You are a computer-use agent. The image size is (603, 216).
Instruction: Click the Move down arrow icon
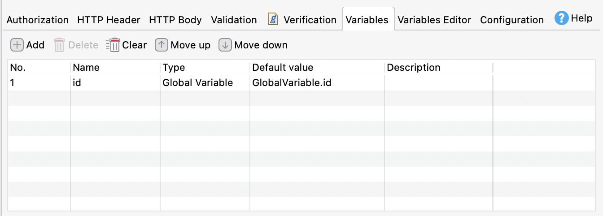[225, 45]
